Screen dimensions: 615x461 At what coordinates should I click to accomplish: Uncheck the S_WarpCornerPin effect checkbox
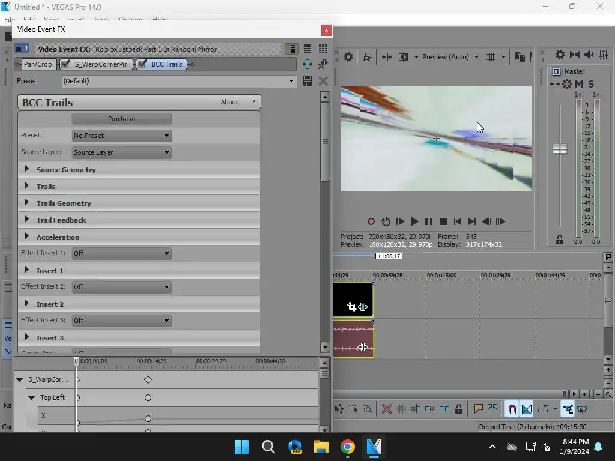(66, 64)
